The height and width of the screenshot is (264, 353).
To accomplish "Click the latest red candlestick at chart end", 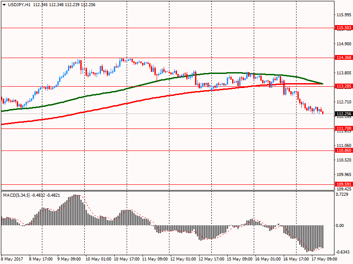I will point(323,113).
